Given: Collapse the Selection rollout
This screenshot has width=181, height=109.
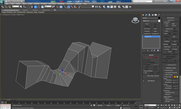Looking at the screenshot, I should point(151,55).
